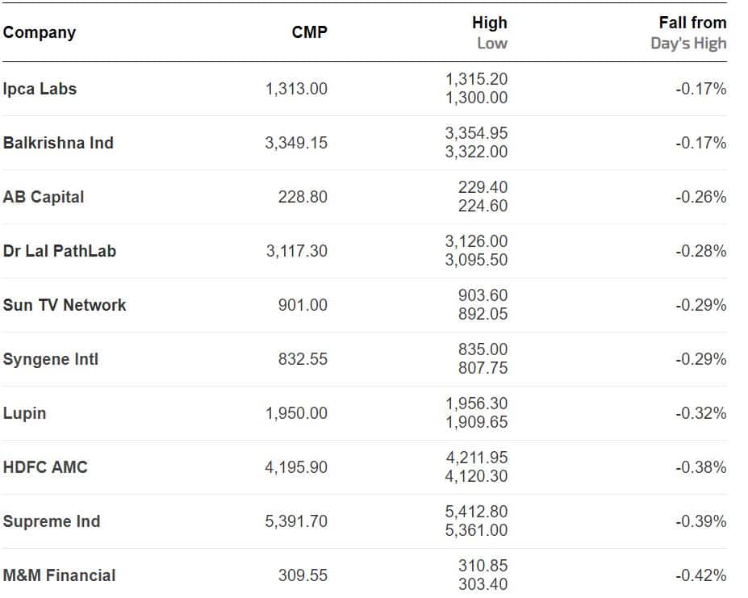Click Syngene Intl low value 807.75
The width and height of the screenshot is (748, 598).
coord(483,369)
